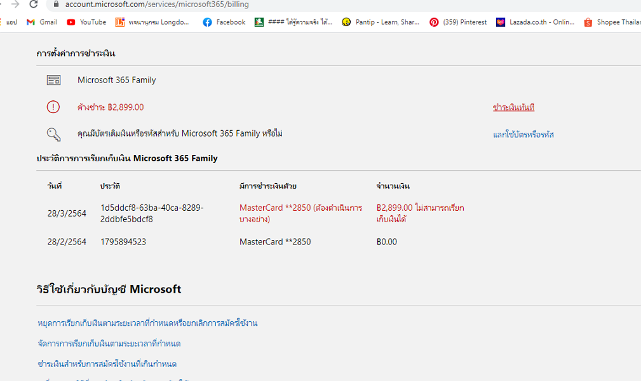Click the จำนวนเงิน column header
The image size is (641, 381).
click(x=393, y=186)
